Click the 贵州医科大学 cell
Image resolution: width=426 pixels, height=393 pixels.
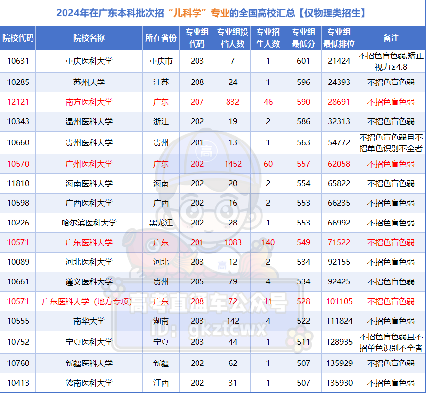[x=89, y=143]
